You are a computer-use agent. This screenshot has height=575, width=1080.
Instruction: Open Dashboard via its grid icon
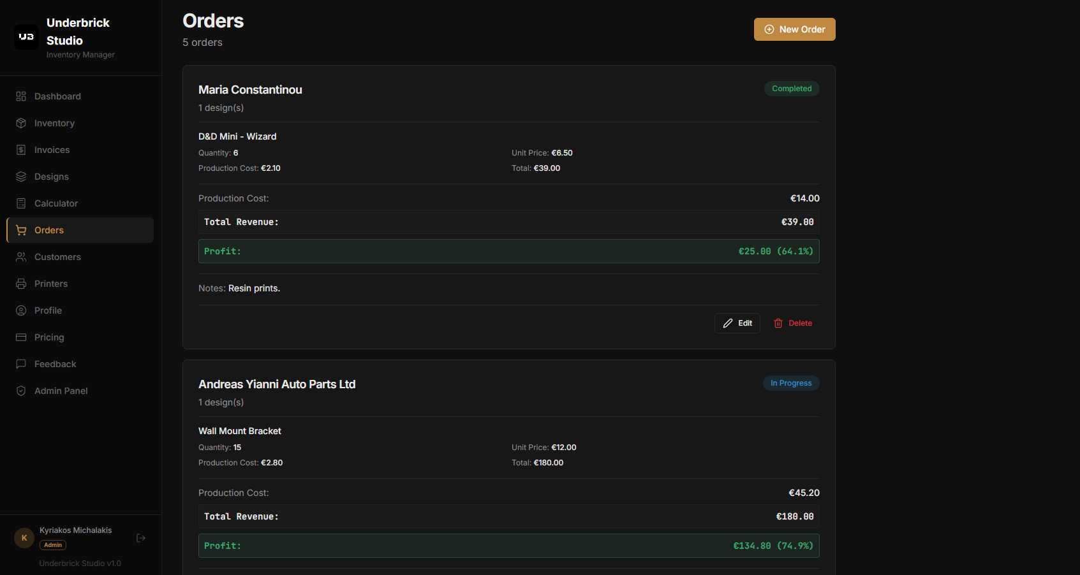click(x=21, y=96)
